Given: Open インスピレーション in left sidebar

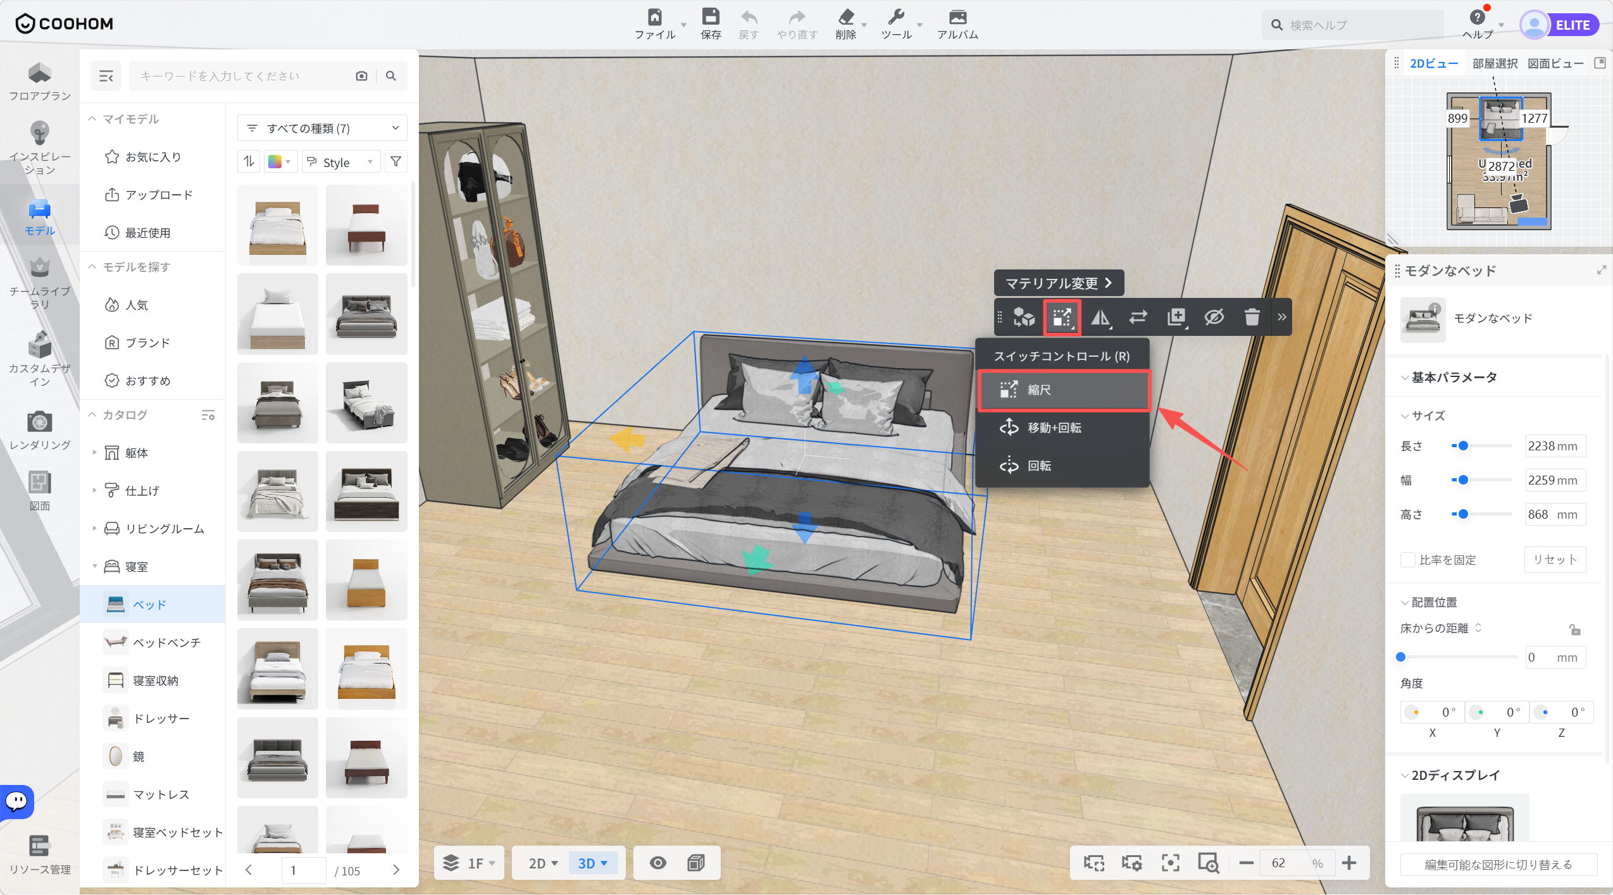Looking at the screenshot, I should (39, 149).
